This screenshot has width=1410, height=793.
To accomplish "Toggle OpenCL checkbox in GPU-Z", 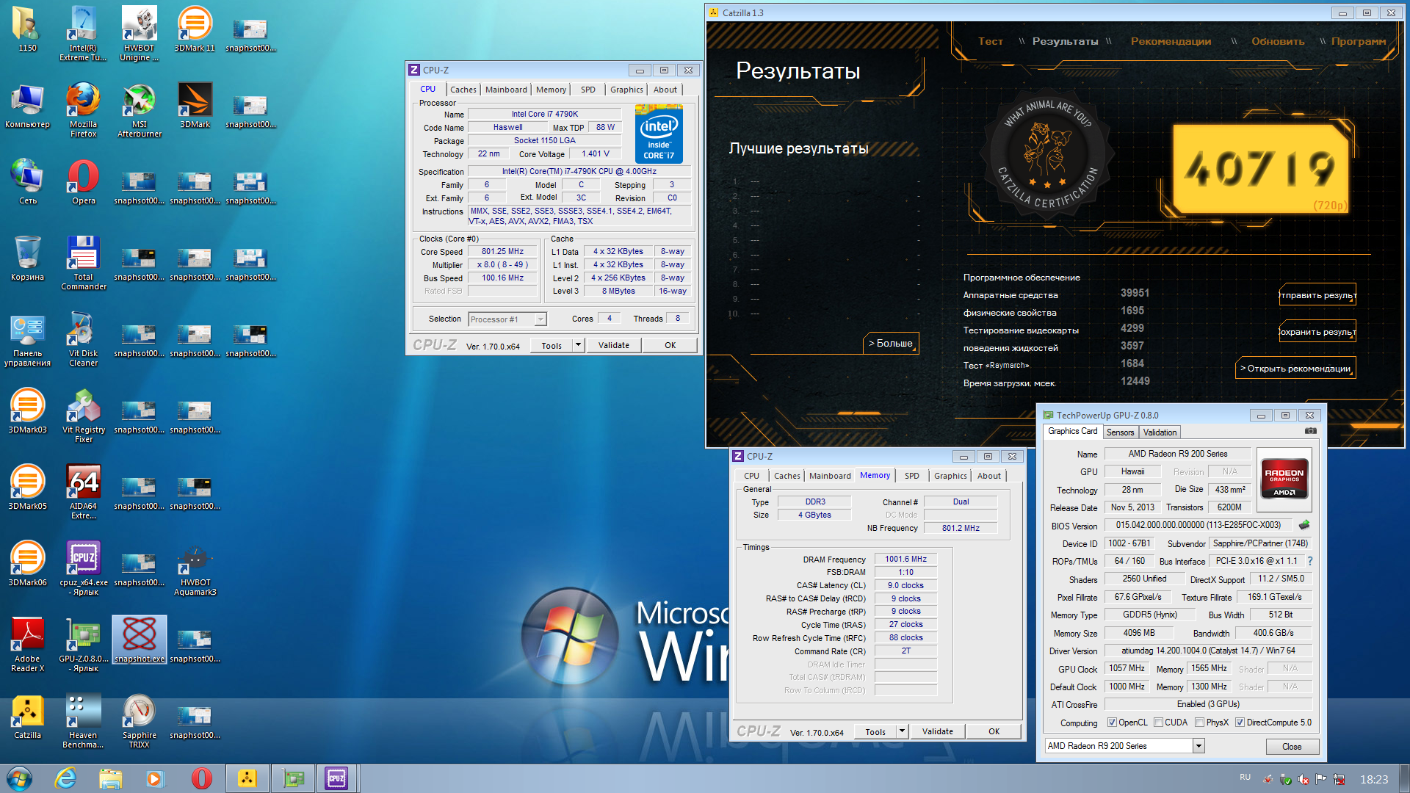I will coord(1112,723).
